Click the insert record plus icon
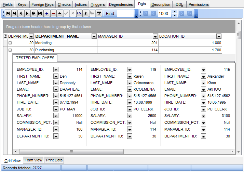 click(47, 13)
